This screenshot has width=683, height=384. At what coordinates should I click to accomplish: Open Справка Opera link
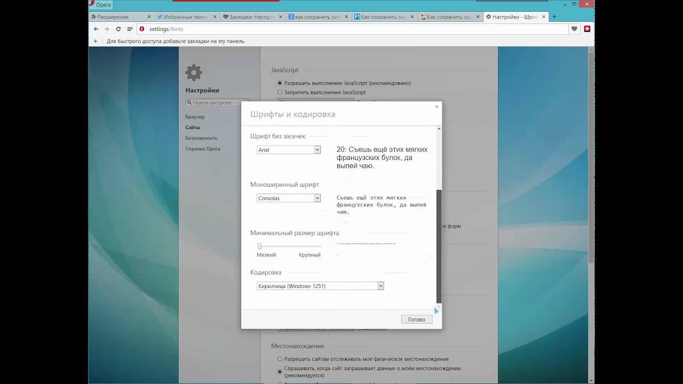203,149
